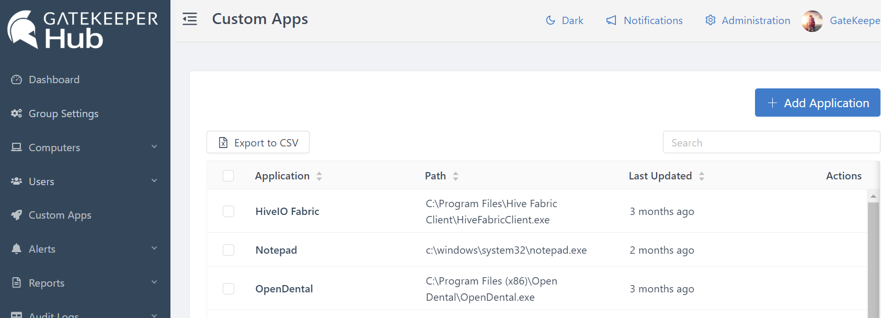Check the HiveIO Fabric row checkbox

point(228,211)
